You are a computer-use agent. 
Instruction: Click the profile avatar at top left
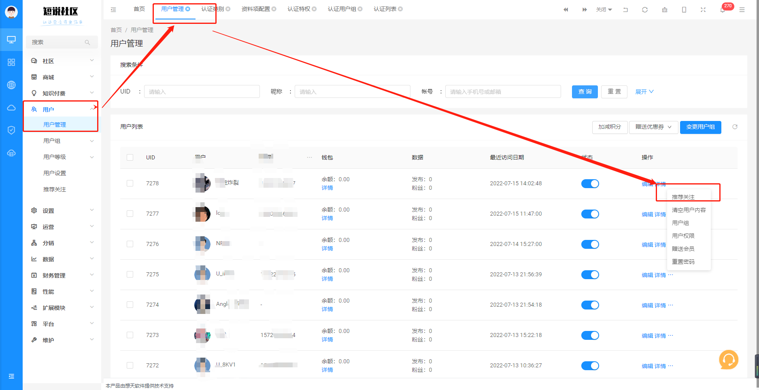[11, 12]
